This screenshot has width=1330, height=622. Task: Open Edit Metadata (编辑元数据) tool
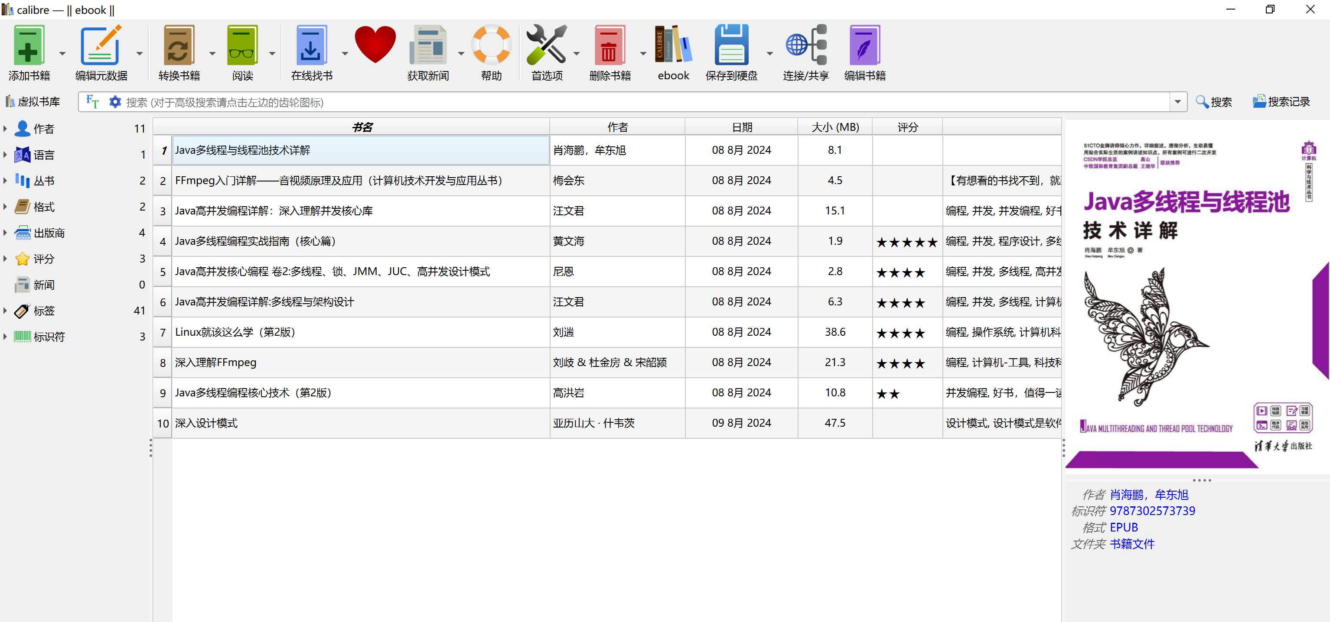[101, 45]
